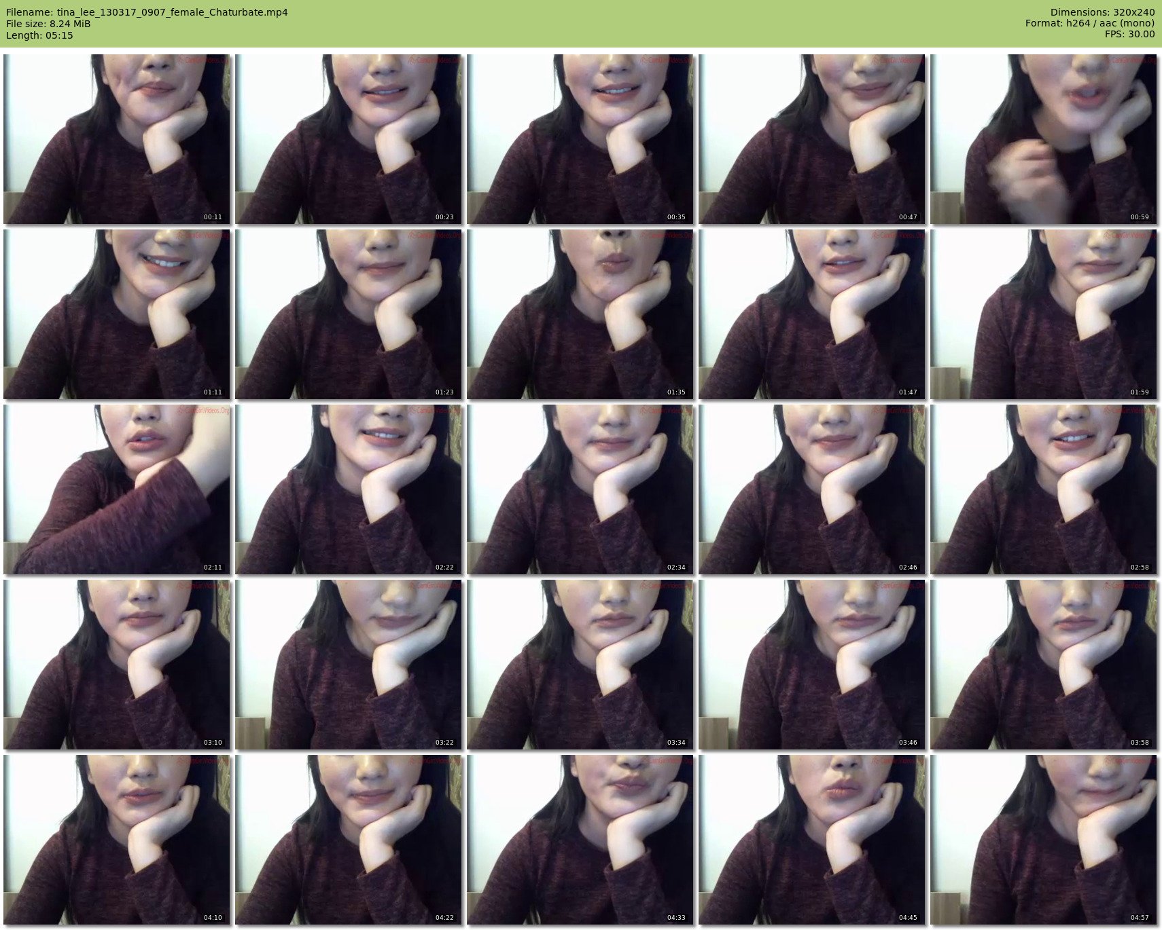Viewport: 1162px width, 930px height.
Task: Select the frame at 04:33
Action: [x=580, y=840]
